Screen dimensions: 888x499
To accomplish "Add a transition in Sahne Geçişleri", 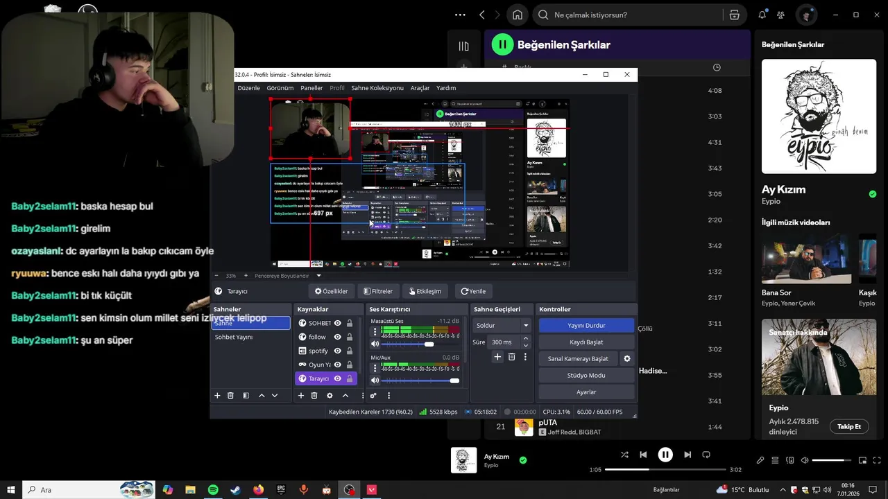I will [497, 357].
